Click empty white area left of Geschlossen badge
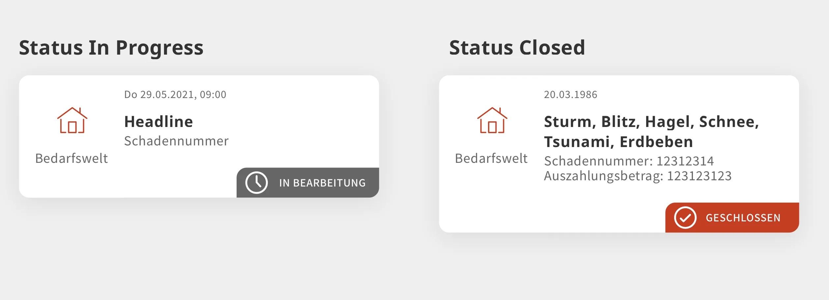The width and height of the screenshot is (829, 300). click(x=560, y=214)
